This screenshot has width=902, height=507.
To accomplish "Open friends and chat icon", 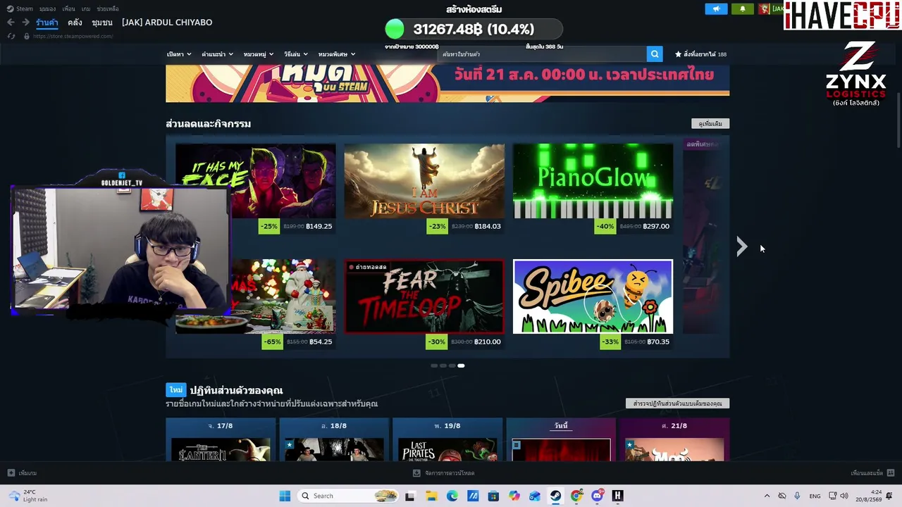I will tap(891, 473).
